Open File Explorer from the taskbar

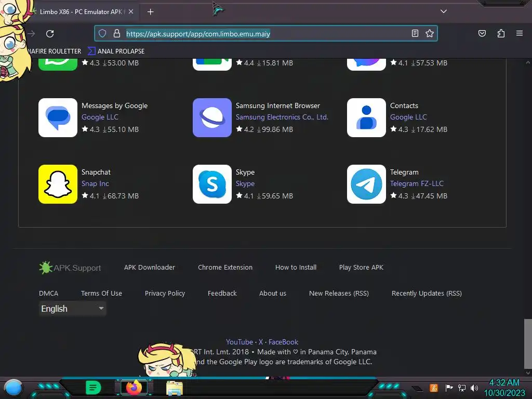tap(175, 388)
